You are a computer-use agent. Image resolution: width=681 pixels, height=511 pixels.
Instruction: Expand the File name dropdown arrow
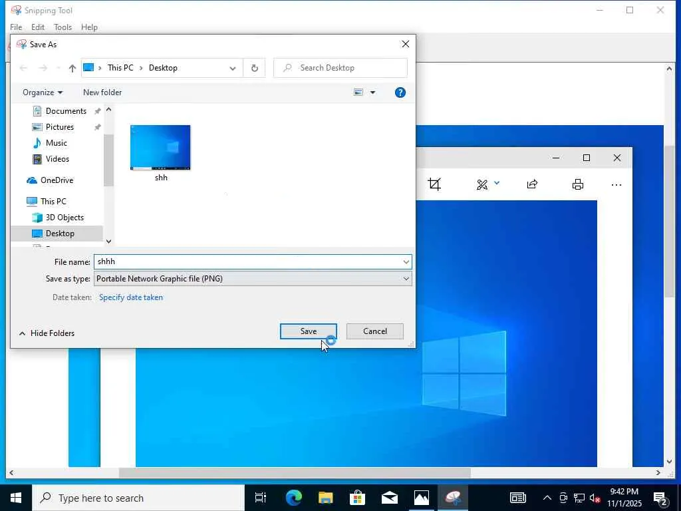(406, 262)
